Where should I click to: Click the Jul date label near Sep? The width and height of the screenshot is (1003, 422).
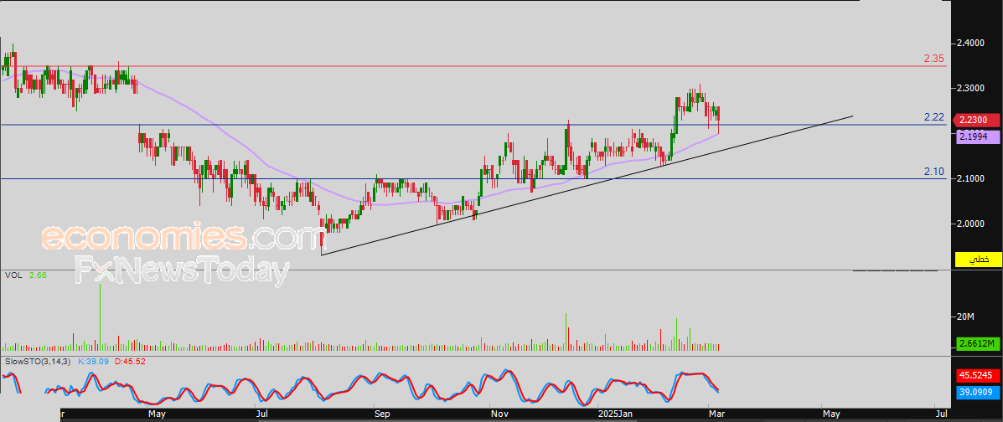(x=262, y=414)
